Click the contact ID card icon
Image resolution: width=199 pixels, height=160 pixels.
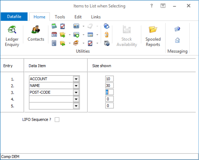click(76, 26)
